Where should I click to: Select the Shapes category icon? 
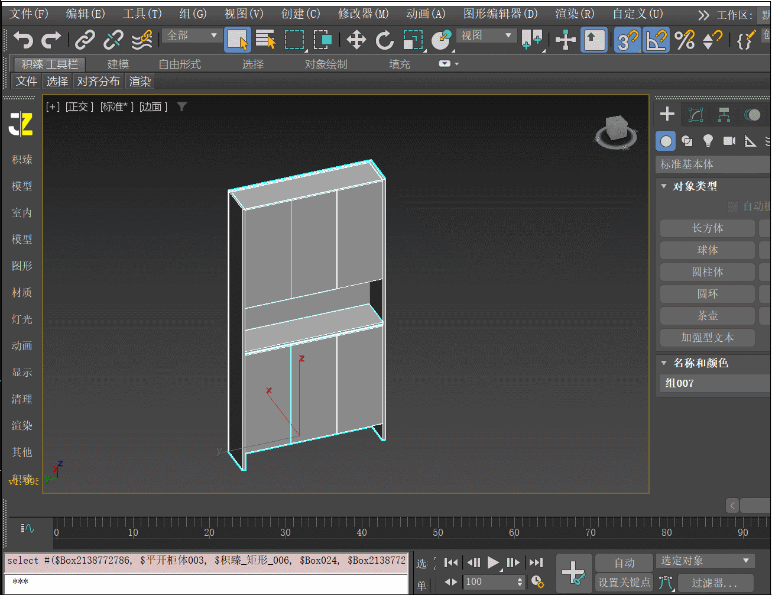pos(687,141)
